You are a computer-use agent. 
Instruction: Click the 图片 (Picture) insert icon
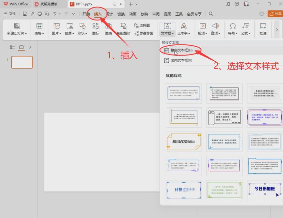pos(56,26)
